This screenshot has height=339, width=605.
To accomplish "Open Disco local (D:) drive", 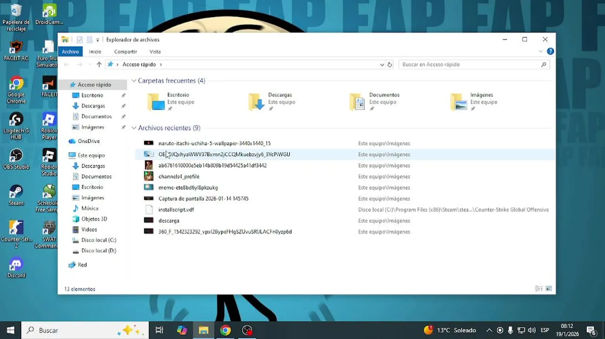I will click(x=98, y=251).
